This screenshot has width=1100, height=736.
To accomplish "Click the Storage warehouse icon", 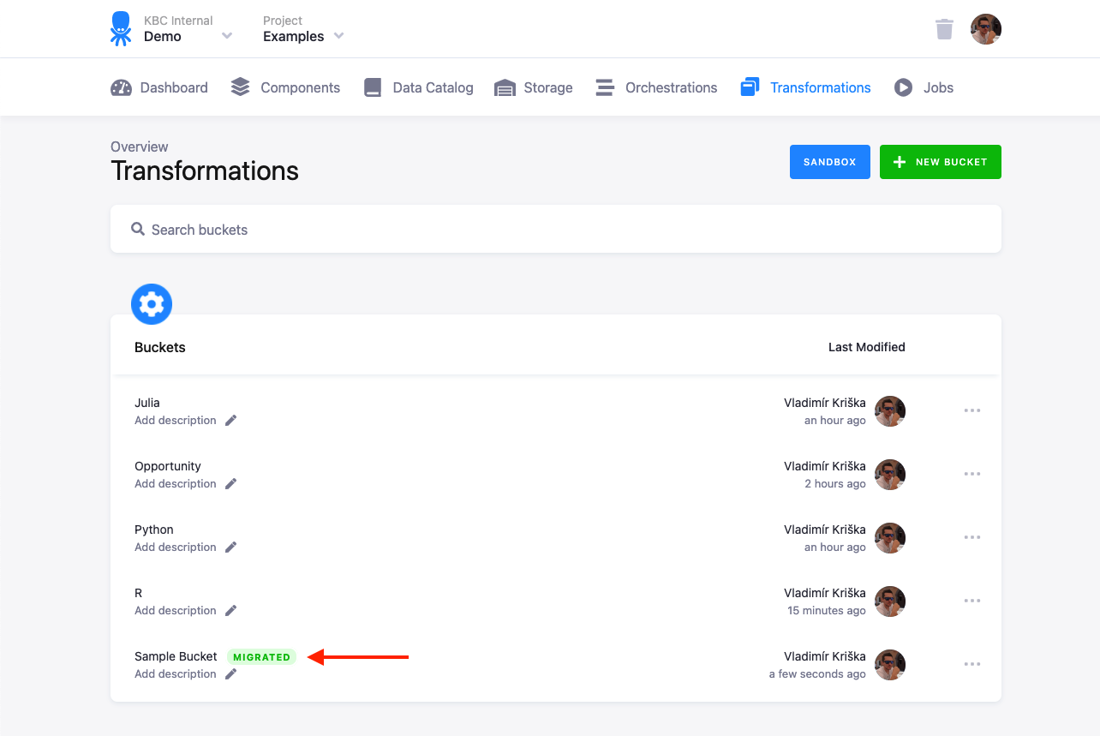I will tap(505, 87).
